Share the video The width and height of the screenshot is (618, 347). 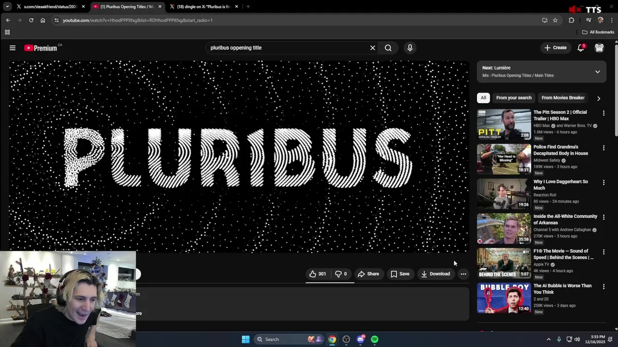click(368, 274)
